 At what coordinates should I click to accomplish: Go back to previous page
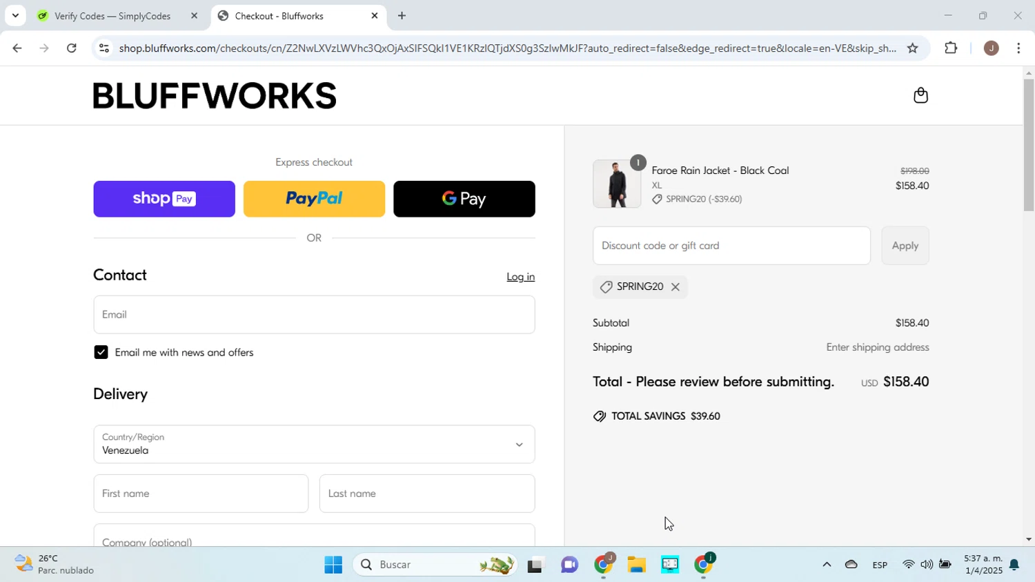pyautogui.click(x=17, y=48)
